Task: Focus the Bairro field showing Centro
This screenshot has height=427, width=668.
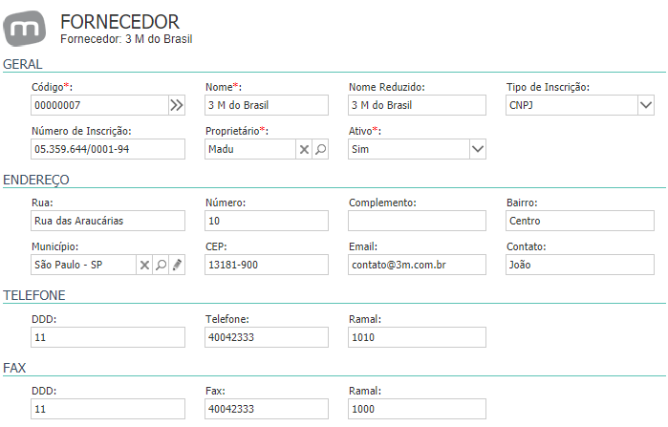Action: point(580,221)
